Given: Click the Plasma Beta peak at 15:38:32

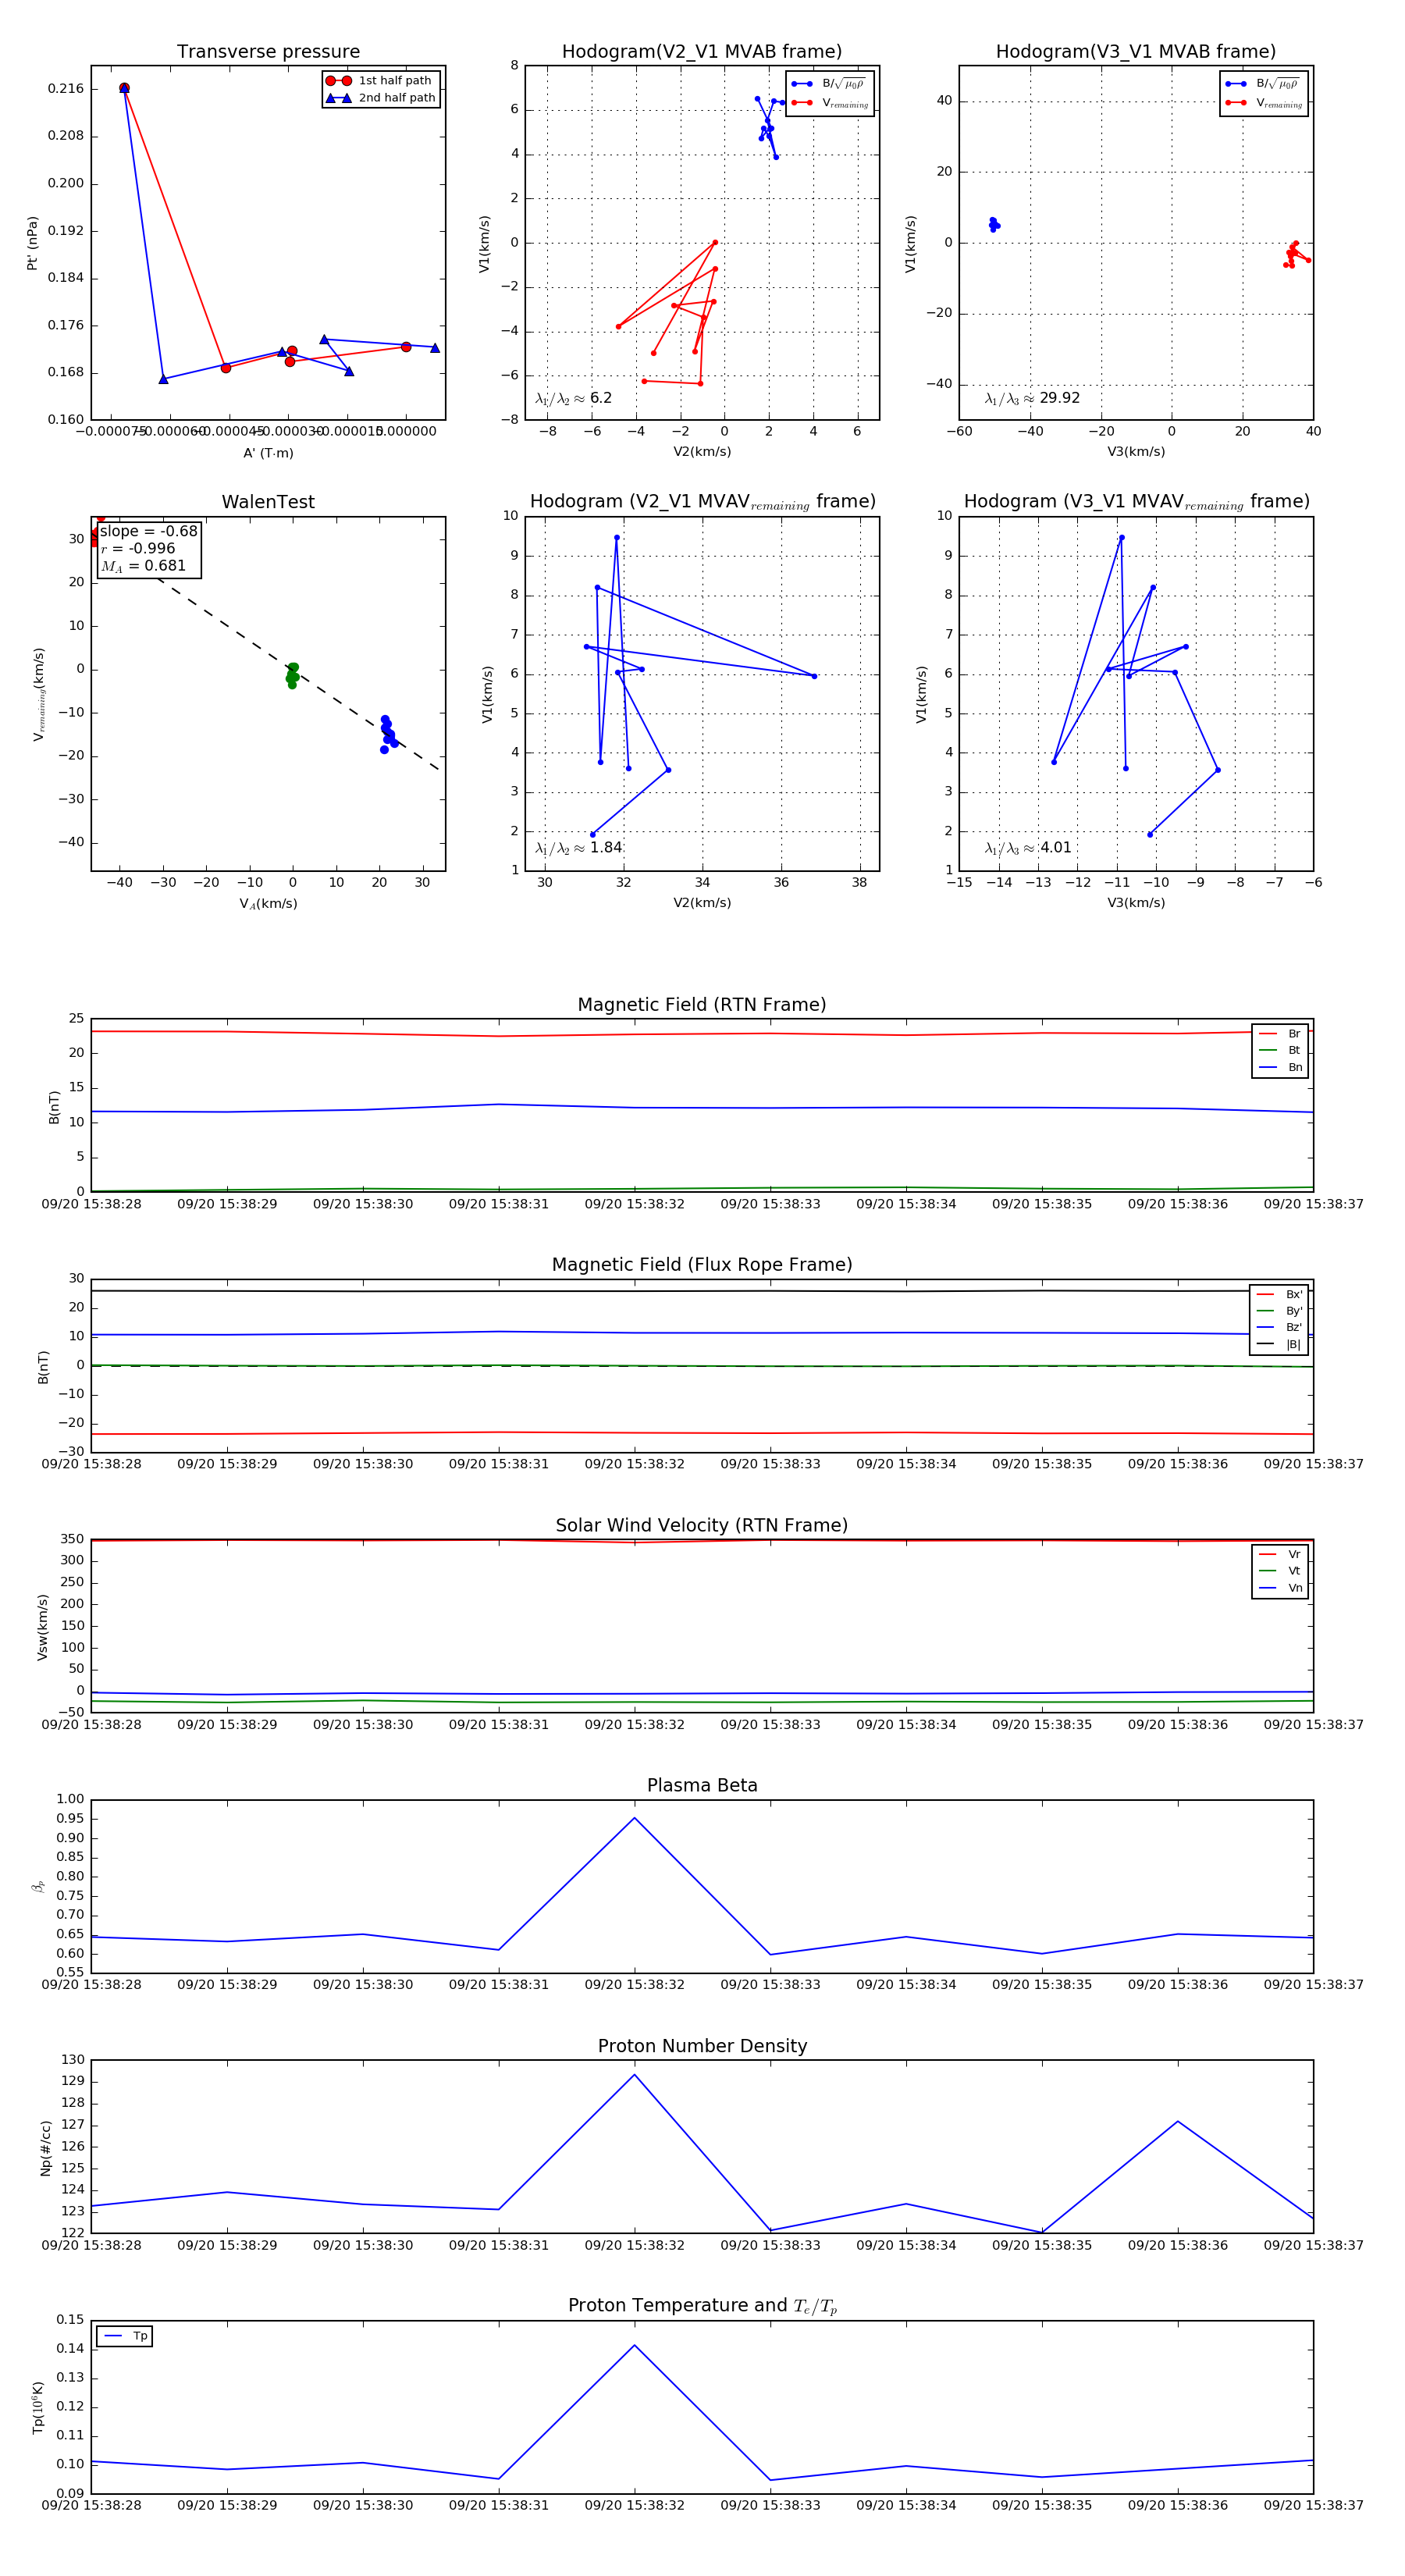Looking at the screenshot, I should tap(634, 1818).
